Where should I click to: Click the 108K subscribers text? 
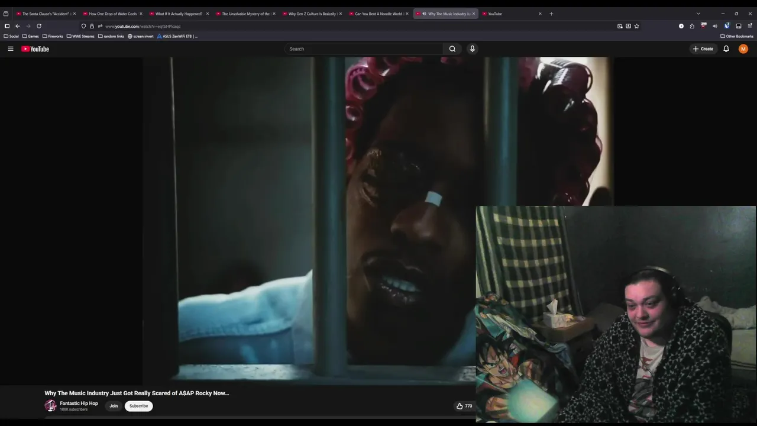coord(74,409)
